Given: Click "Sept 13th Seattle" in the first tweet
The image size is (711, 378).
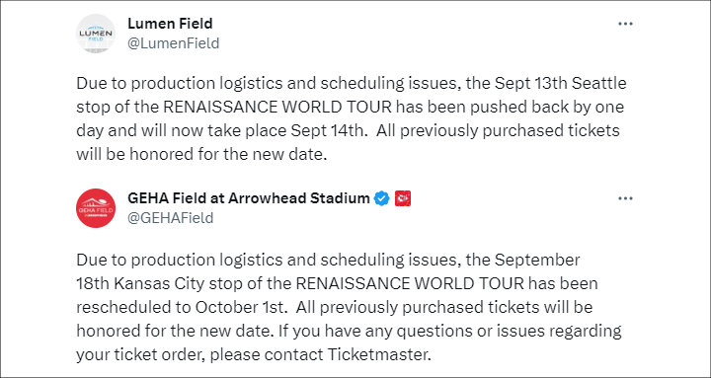Looking at the screenshot, I should pos(561,83).
